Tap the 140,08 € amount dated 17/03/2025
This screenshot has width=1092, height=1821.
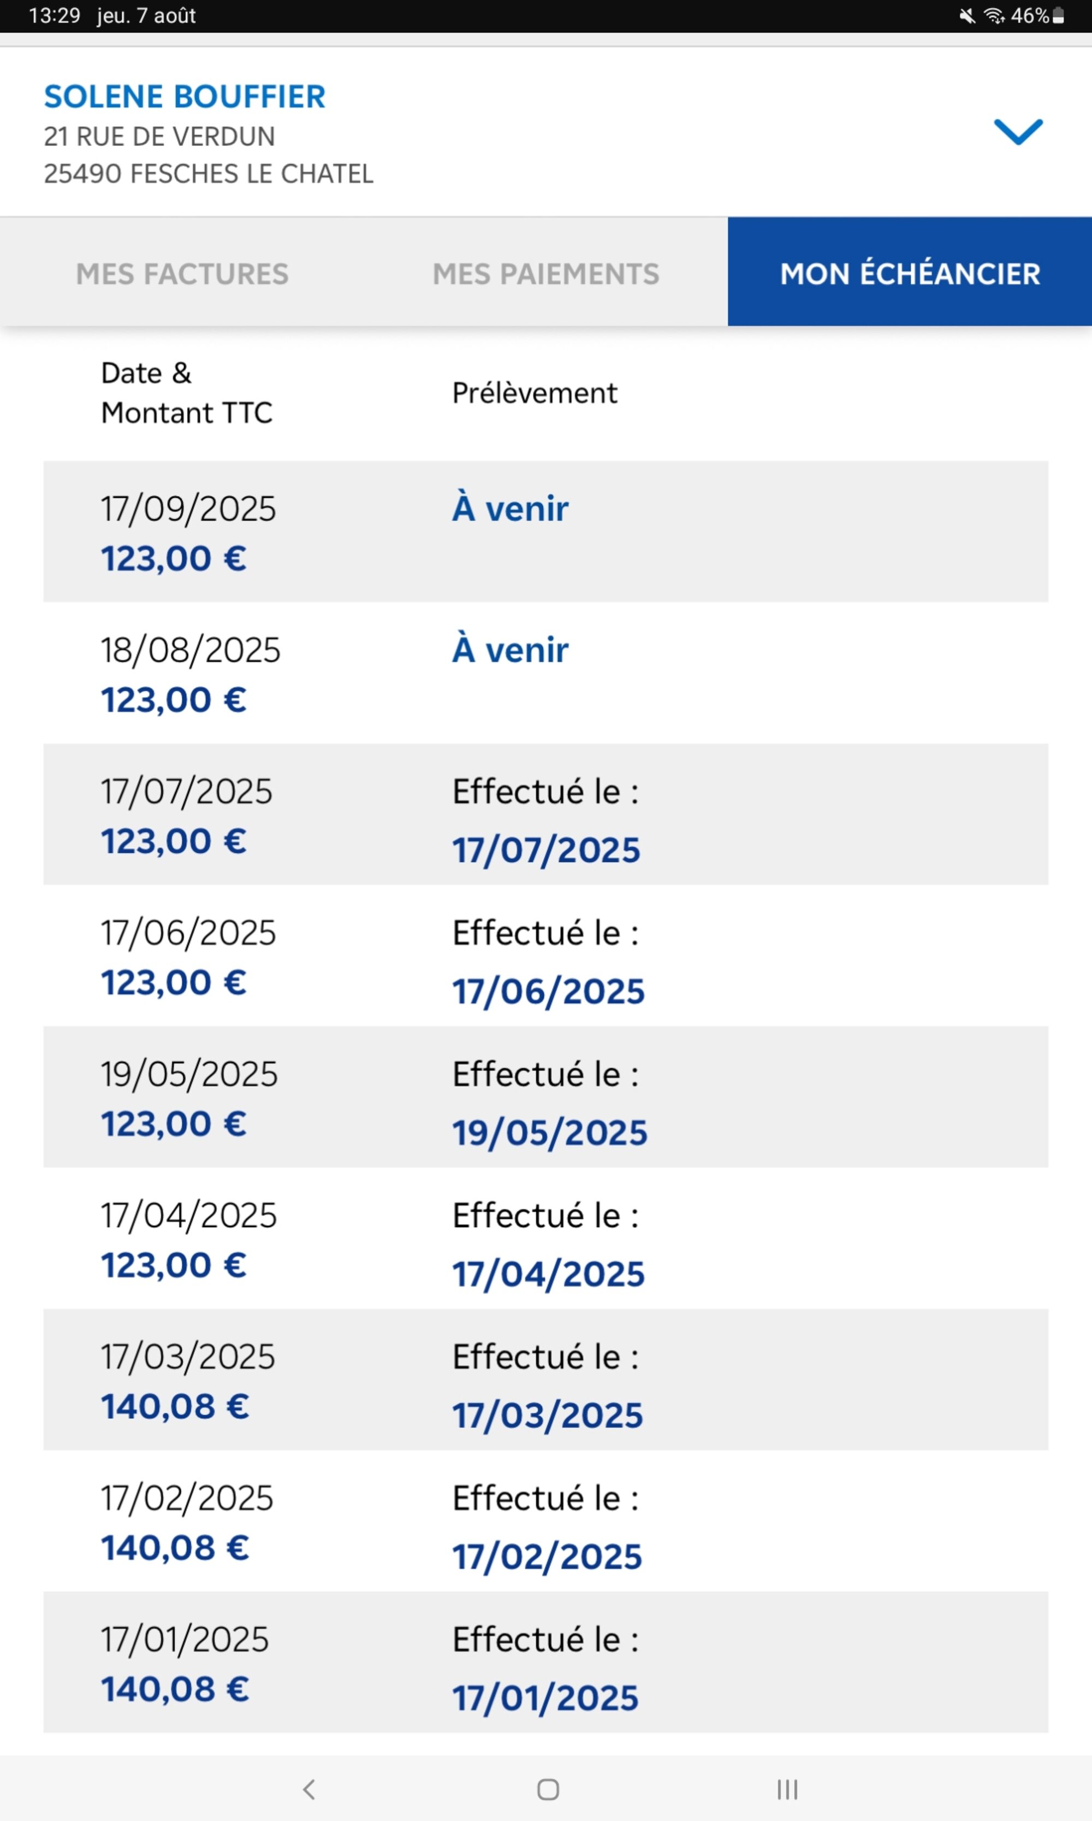[175, 1406]
